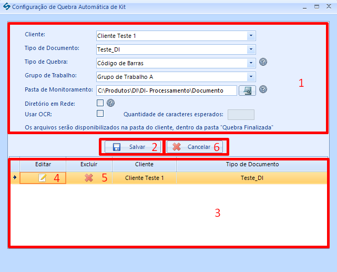This screenshot has height=272, width=337.
Task: Expand the Tipo de Documento dropdown
Action: coord(251,49)
